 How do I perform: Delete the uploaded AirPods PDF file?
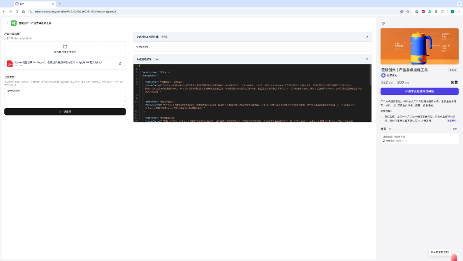coord(120,64)
